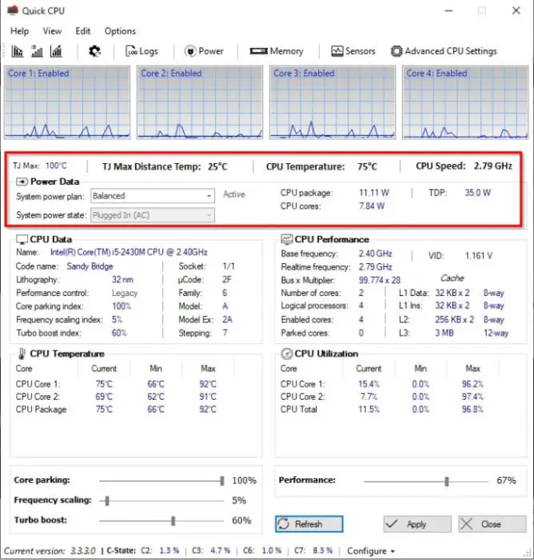Collapse the Power Data section
534x560 pixels.
coord(22,182)
